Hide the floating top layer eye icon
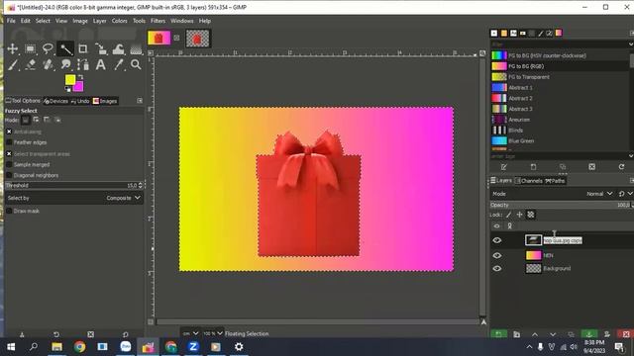Screen dimensions: 634x356 click(x=497, y=240)
